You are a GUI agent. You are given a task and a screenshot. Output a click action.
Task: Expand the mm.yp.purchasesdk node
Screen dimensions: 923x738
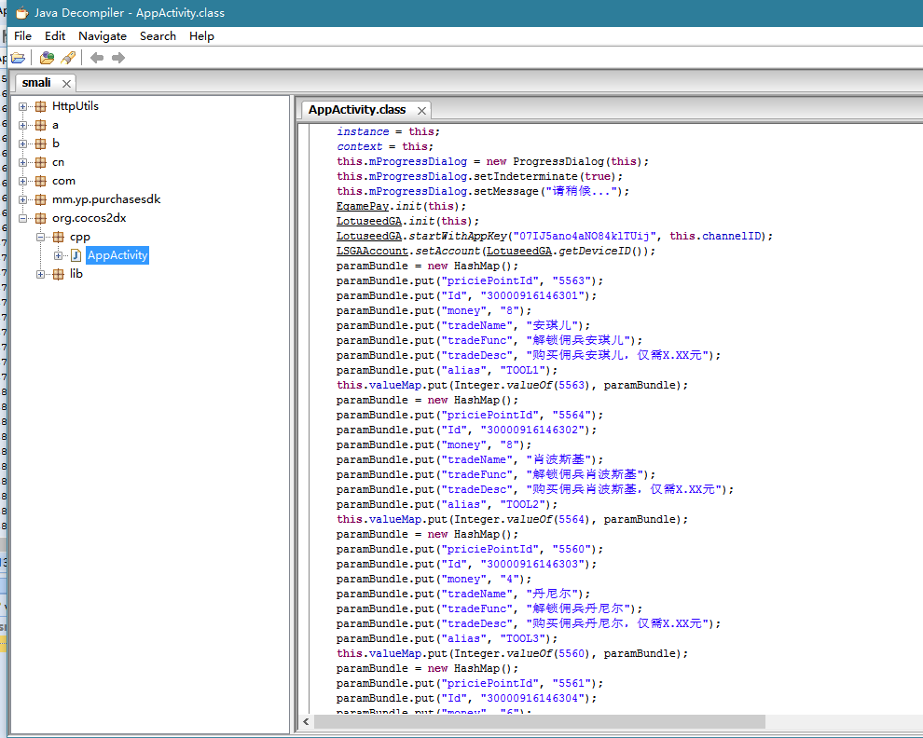tap(22, 199)
